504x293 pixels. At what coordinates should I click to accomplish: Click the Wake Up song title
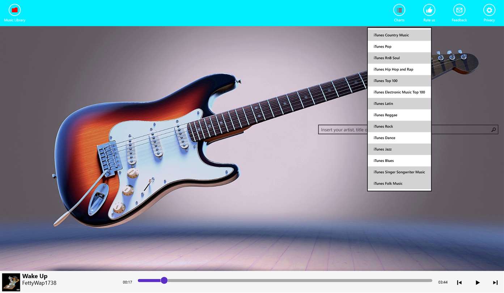(35, 276)
